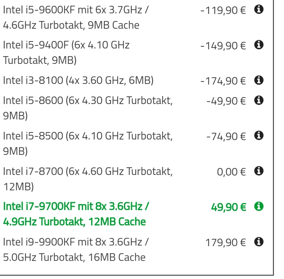284x279 pixels.
Task: Click the -174,90 € price
Action: [x=223, y=80]
